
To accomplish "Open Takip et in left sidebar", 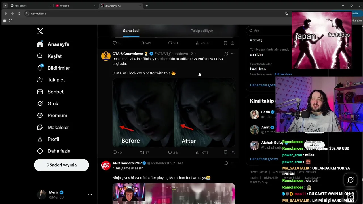I will tap(51, 80).
